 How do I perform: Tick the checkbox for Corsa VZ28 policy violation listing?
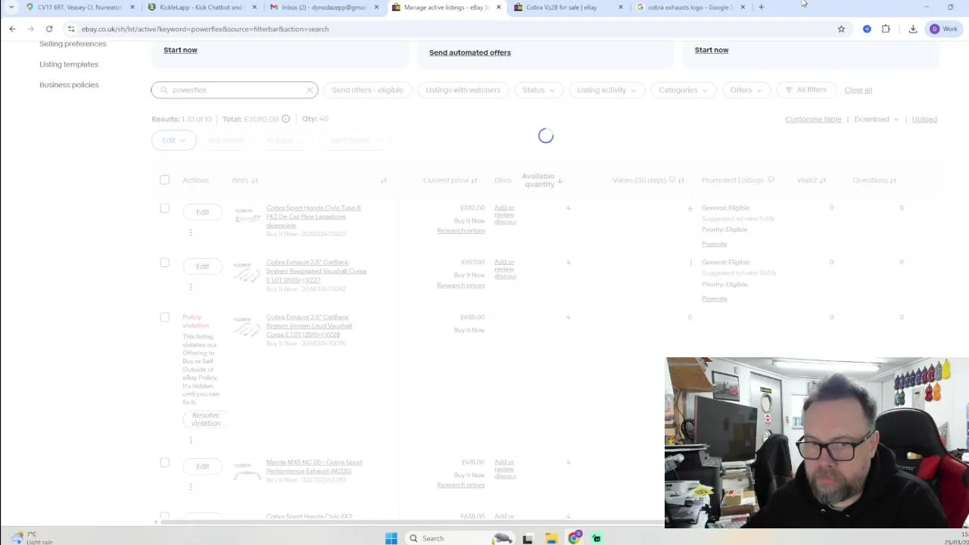(x=164, y=317)
